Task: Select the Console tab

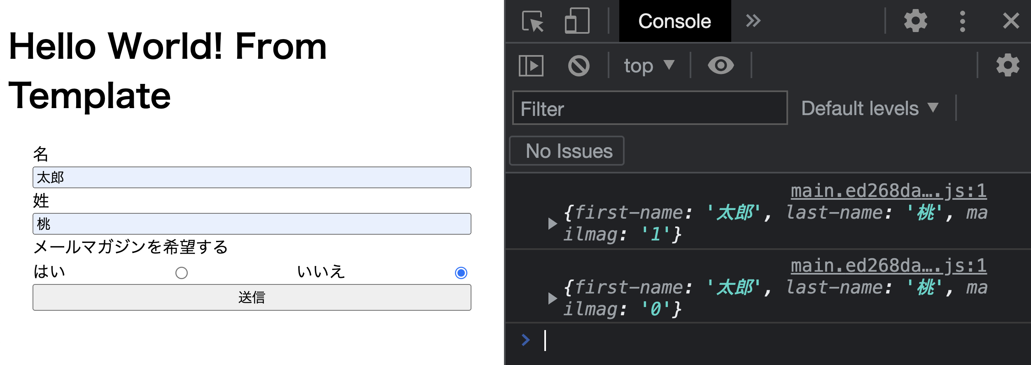Action: (x=675, y=21)
